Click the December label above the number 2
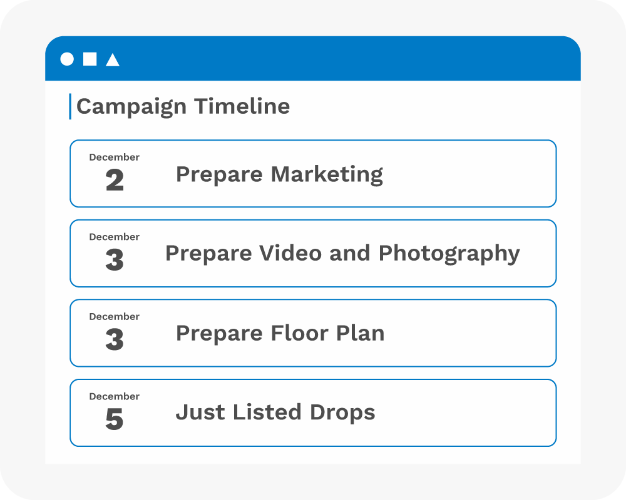The width and height of the screenshot is (626, 500). tap(114, 157)
